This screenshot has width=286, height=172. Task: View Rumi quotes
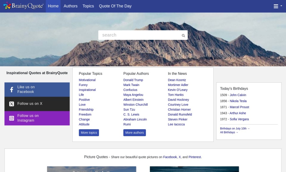click(127, 124)
